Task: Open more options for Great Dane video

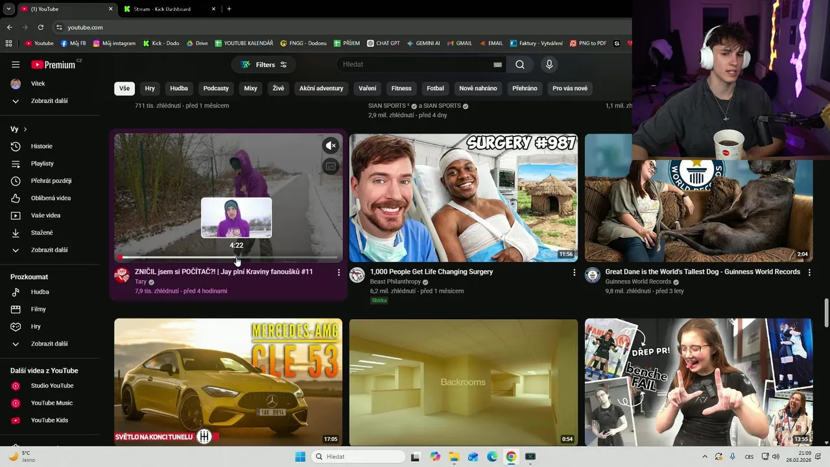Action: click(x=809, y=272)
